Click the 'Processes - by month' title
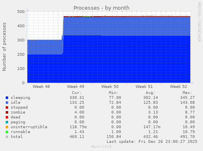Viewport: 203px width, 151px height. coord(101,8)
